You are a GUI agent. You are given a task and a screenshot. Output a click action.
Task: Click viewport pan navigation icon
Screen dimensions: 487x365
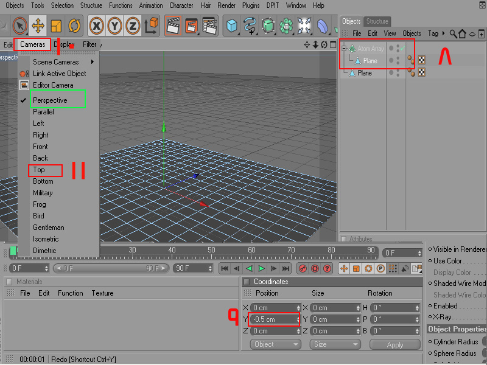(x=307, y=45)
